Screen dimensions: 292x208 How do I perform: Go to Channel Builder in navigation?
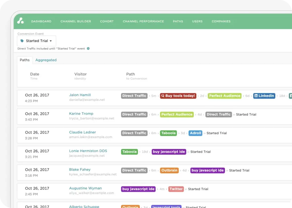pos(76,21)
